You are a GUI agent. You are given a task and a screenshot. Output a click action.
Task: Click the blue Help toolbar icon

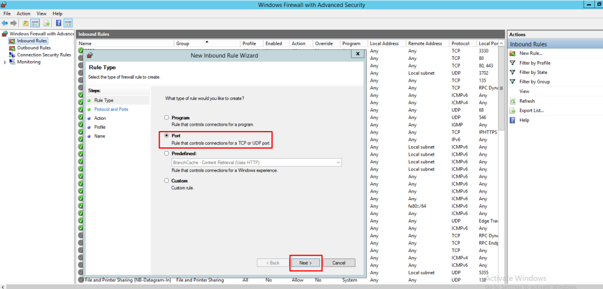[x=59, y=23]
